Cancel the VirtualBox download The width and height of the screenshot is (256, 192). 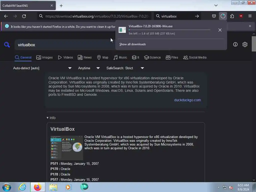220,30
